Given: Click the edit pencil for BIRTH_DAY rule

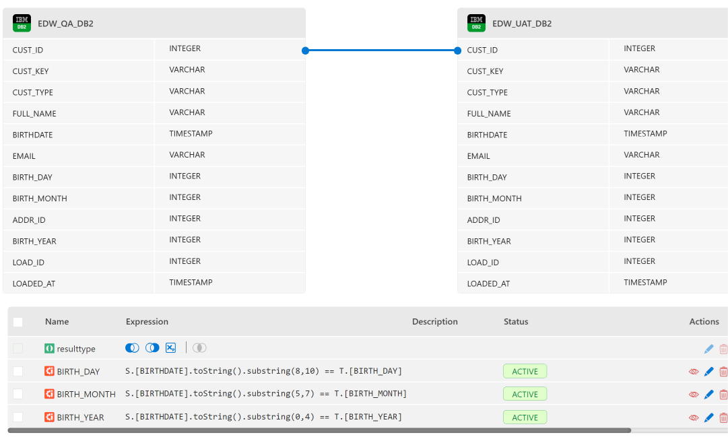Looking at the screenshot, I should (x=708, y=372).
